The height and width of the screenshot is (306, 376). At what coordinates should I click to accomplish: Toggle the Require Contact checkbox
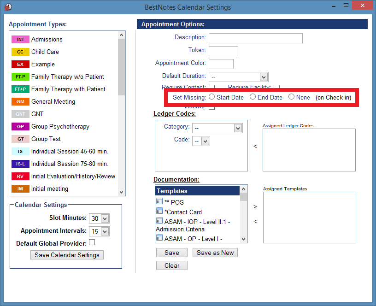tap(212, 87)
